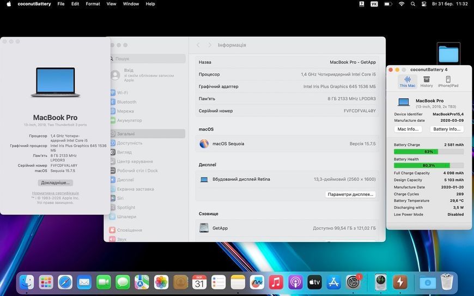The height and width of the screenshot is (296, 474).
Task: Click the Пошук search field in settings
Action: coord(148,59)
